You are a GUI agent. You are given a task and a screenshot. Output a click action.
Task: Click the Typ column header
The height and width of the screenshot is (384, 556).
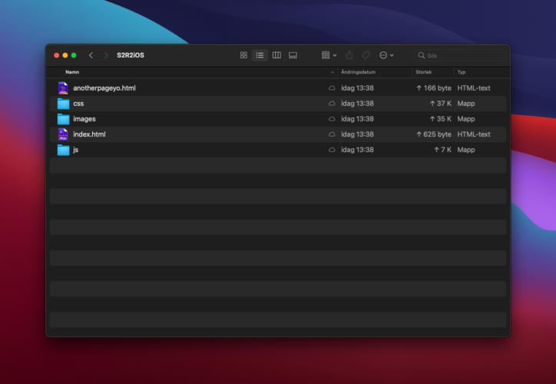(x=462, y=72)
